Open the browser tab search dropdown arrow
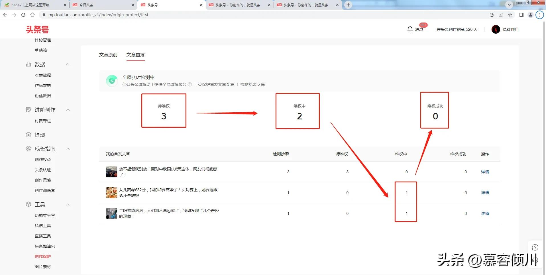Image resolution: width=546 pixels, height=275 pixels. pyautogui.click(x=509, y=5)
